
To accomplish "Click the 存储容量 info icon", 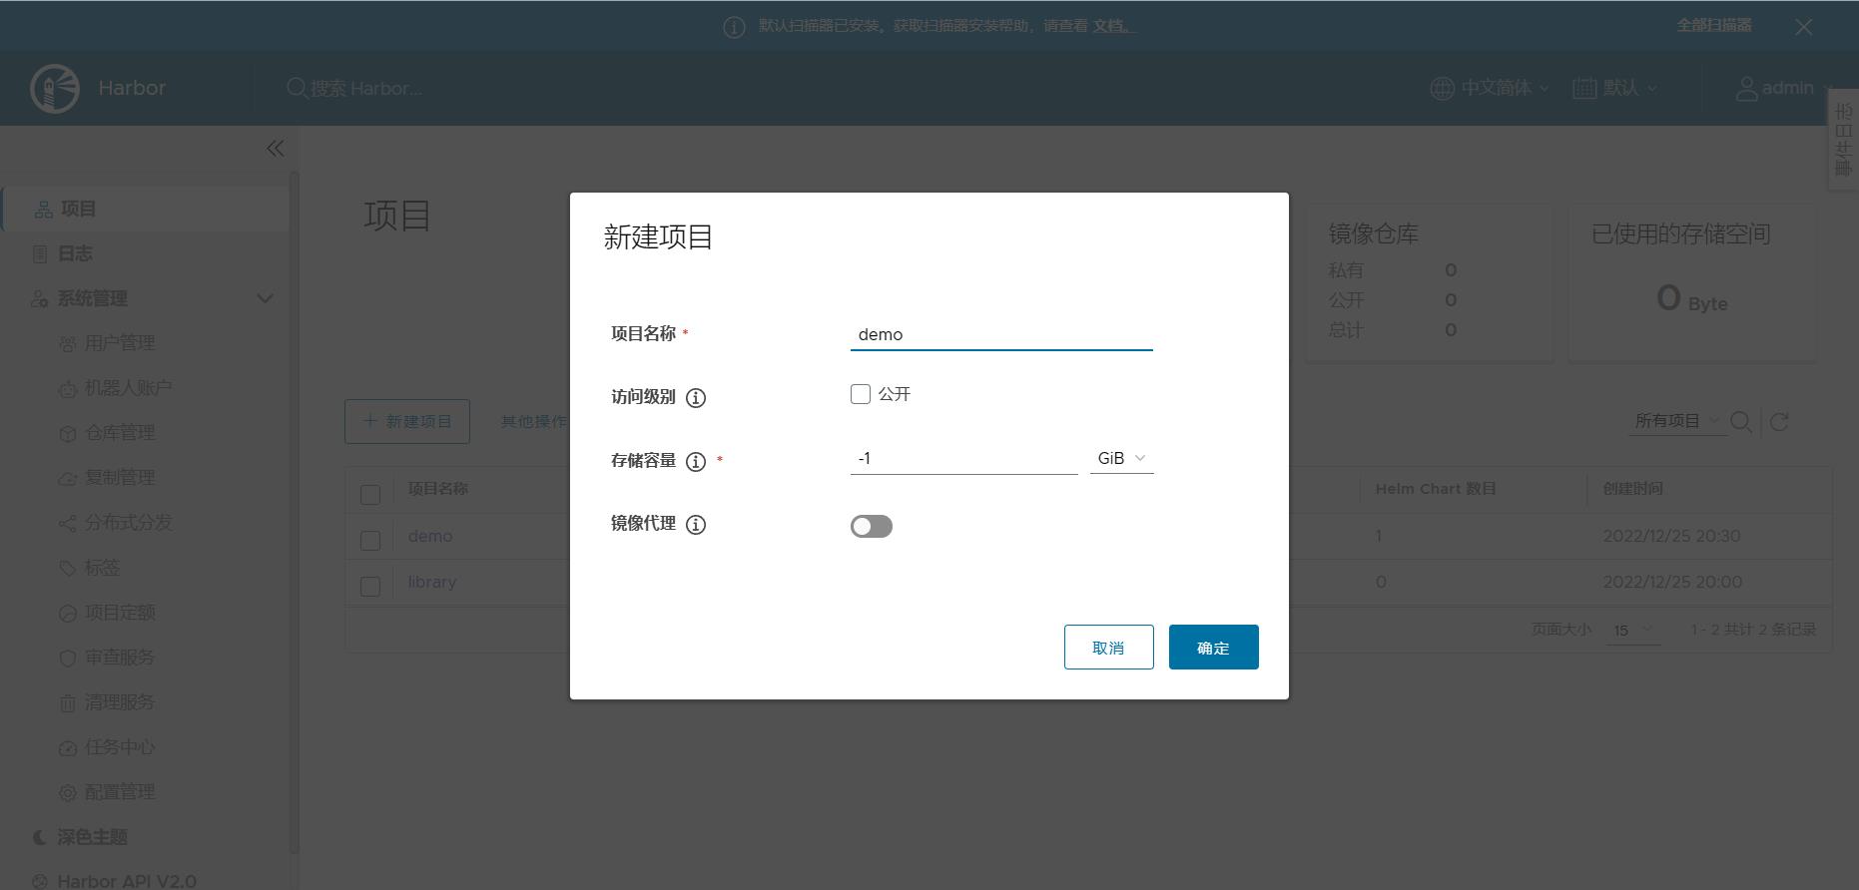I will (x=696, y=461).
